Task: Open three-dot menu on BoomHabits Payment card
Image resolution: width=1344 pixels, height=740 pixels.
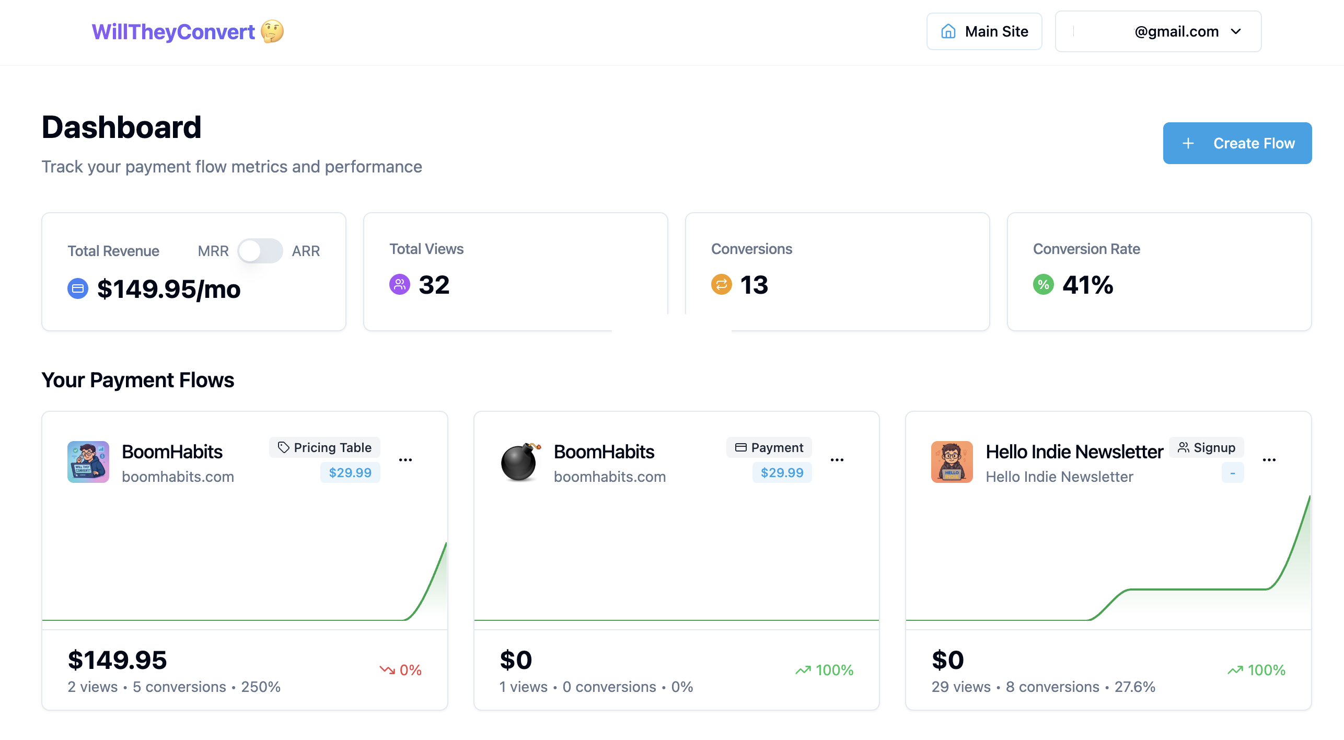Action: (837, 460)
